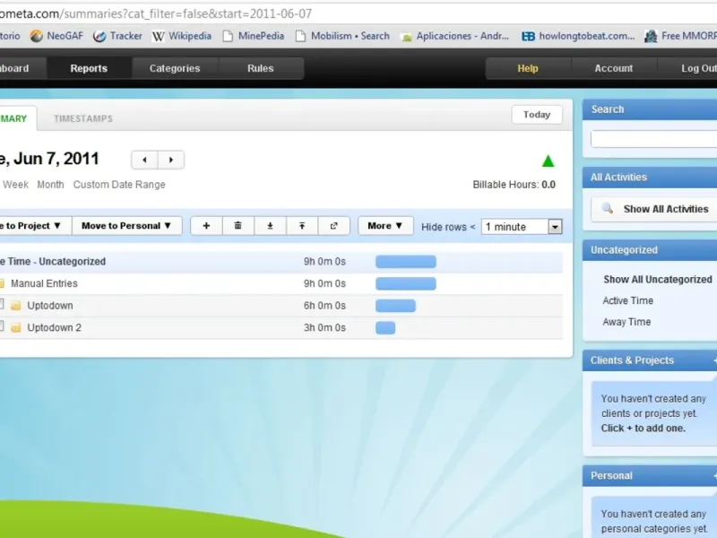Click the upload arrow toolbar icon
Image resolution: width=717 pixels, height=538 pixels.
pos(302,226)
